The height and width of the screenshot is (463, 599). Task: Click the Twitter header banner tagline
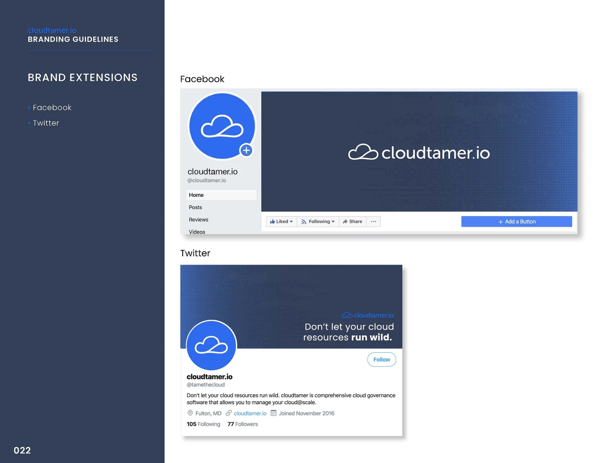point(348,332)
